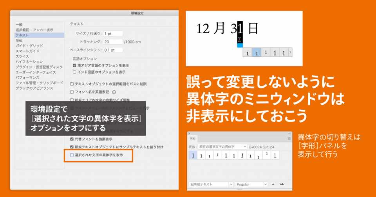The image size is (376, 197).
Task: Click the サイズ/行送り input field
Action: point(113,34)
